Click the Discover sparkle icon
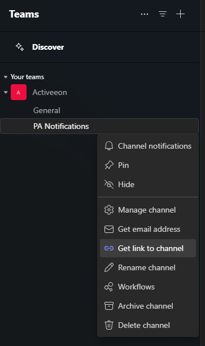The height and width of the screenshot is (346, 205). pyautogui.click(x=20, y=47)
